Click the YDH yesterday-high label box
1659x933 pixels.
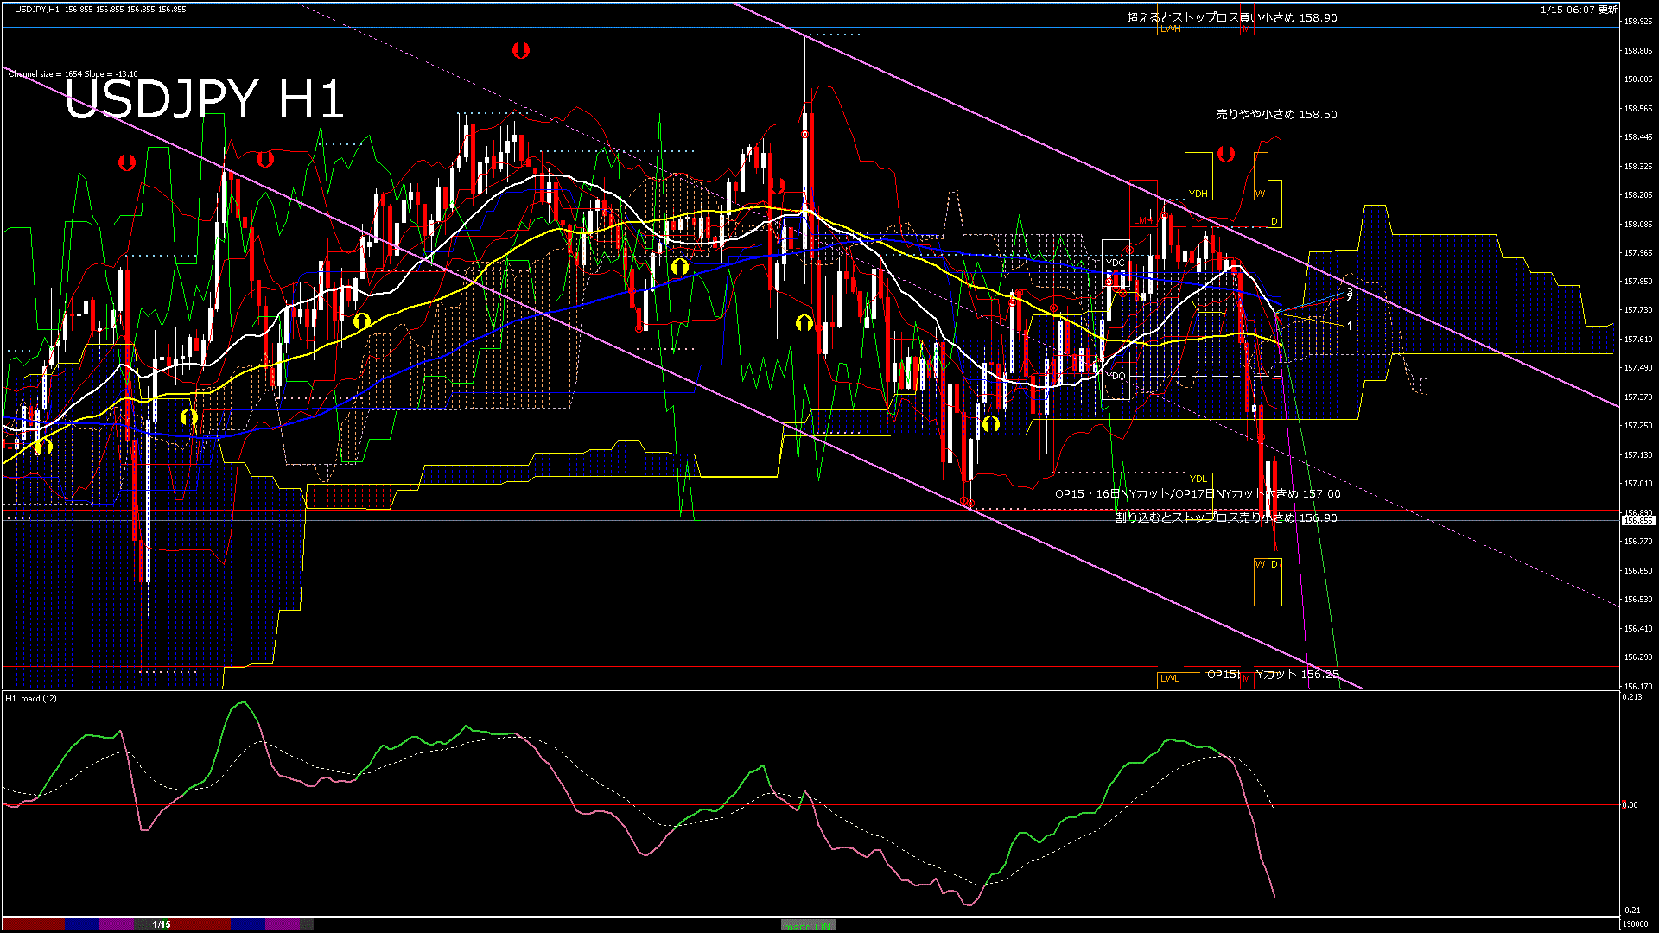pyautogui.click(x=1198, y=194)
